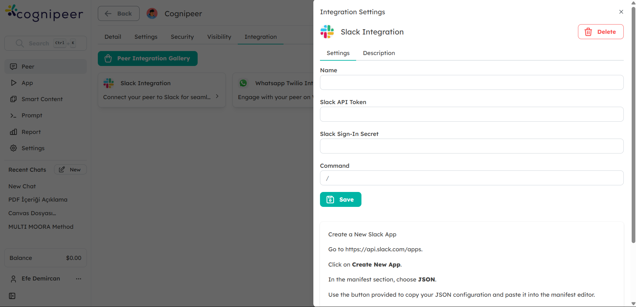The height and width of the screenshot is (307, 636).
Task: Go to the Prompt section
Action: point(32,115)
